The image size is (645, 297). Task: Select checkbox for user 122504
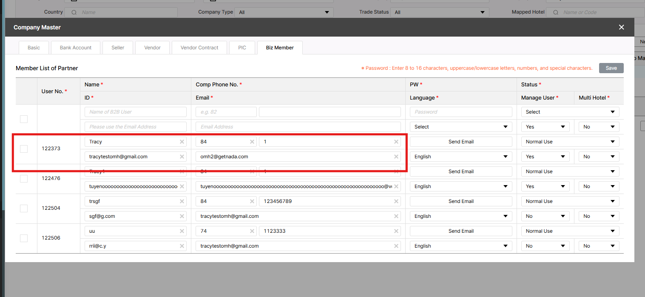click(x=24, y=208)
